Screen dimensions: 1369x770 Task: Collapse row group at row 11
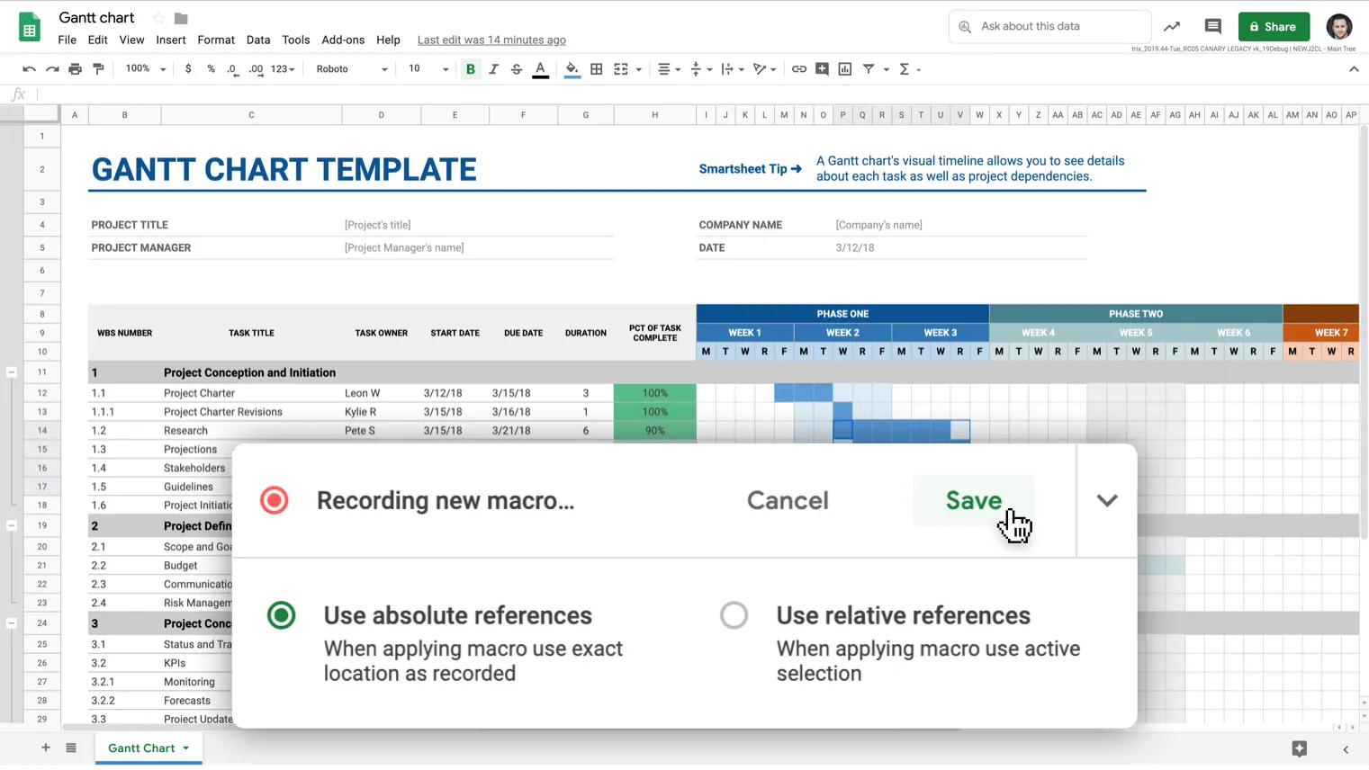coord(12,372)
